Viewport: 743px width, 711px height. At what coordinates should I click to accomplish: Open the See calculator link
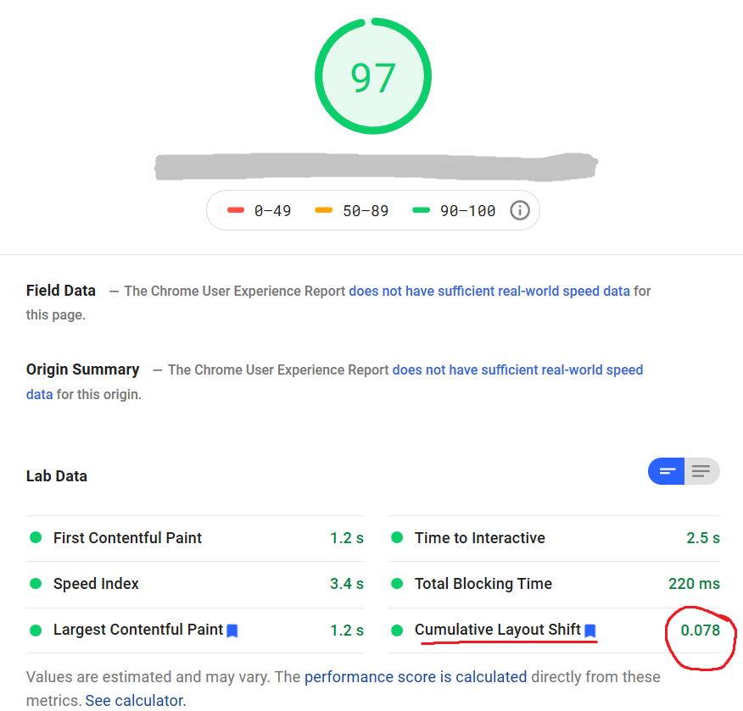click(x=134, y=700)
